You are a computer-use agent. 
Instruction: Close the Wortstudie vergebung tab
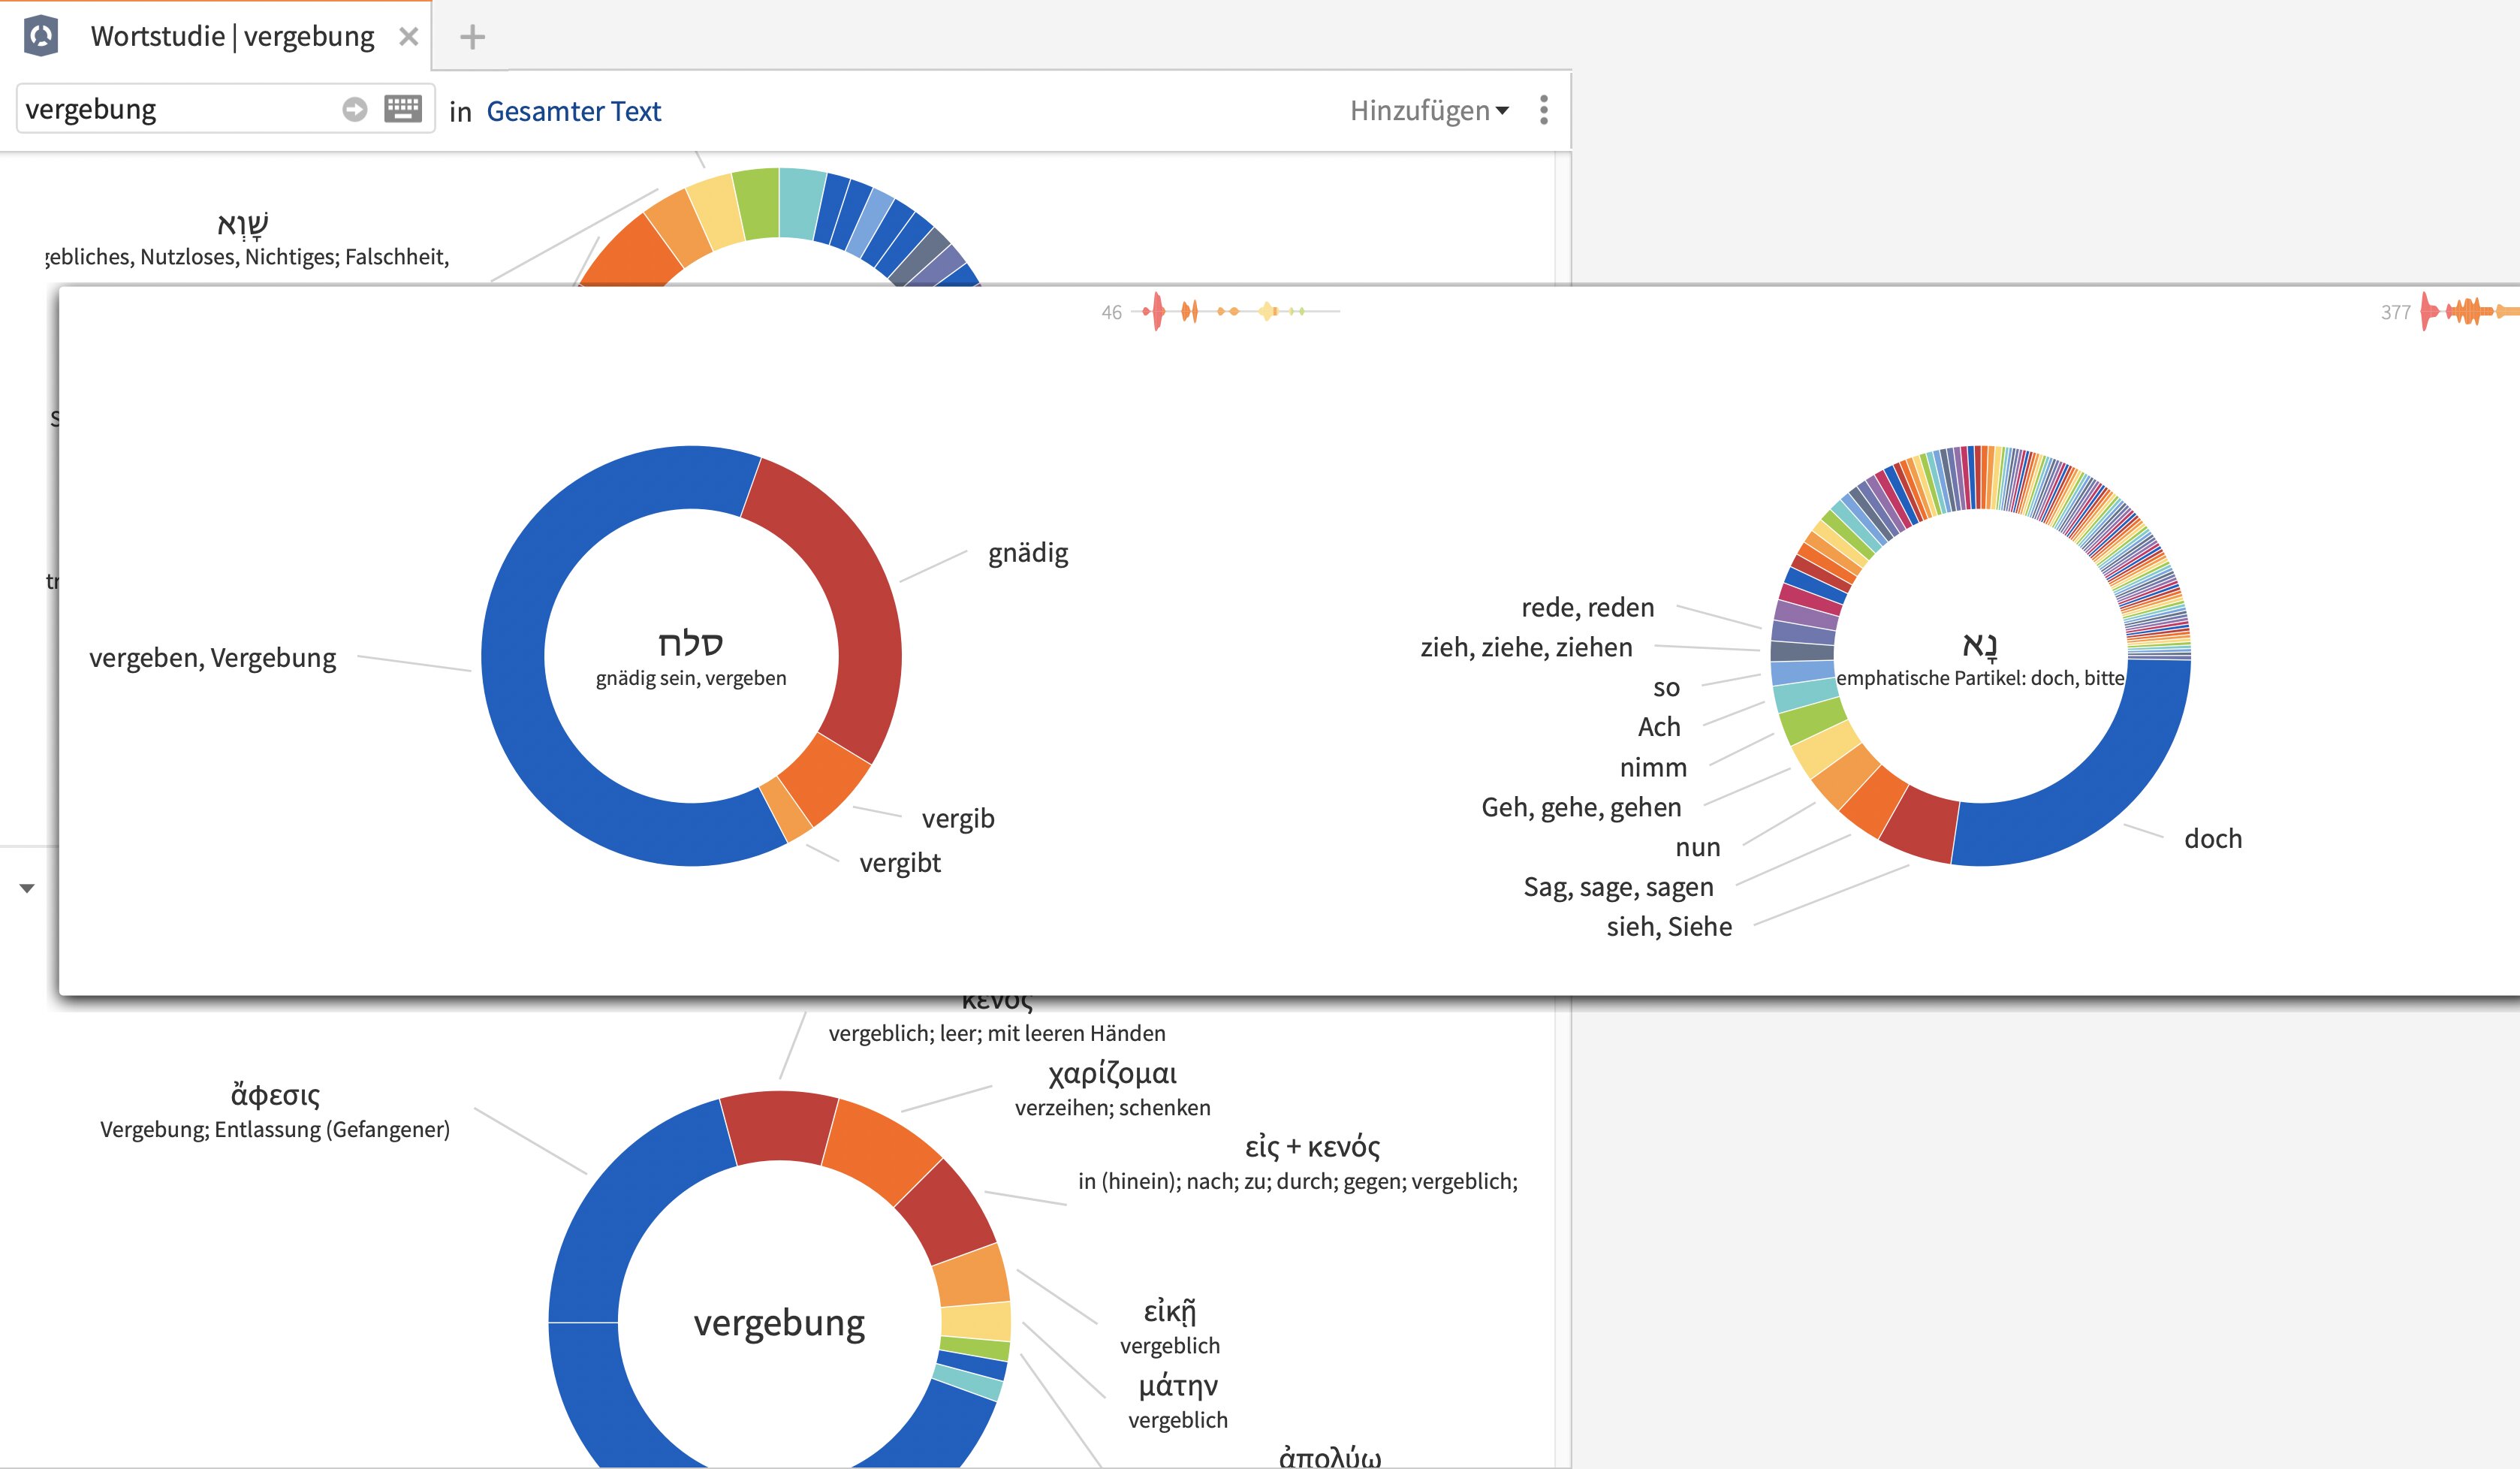pyautogui.click(x=408, y=37)
